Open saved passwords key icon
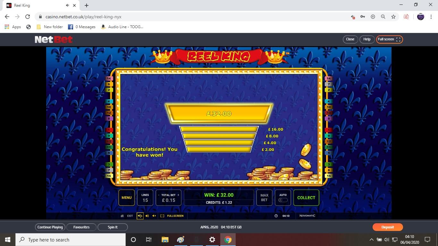 (363, 17)
